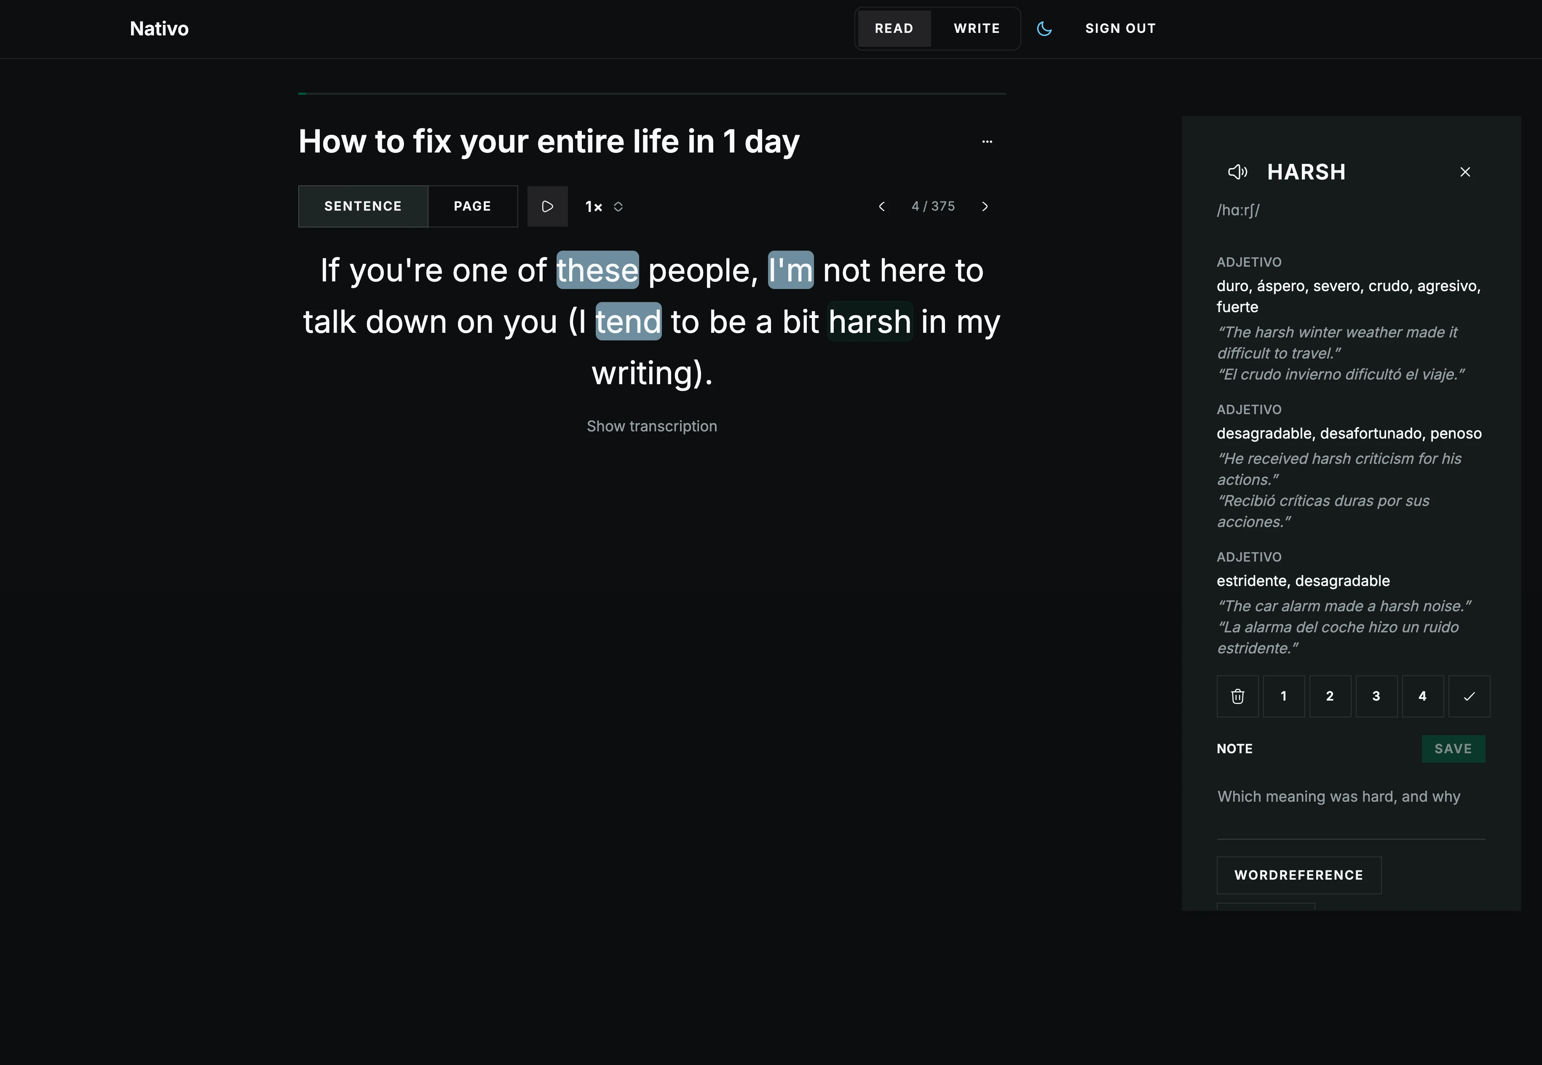
Task: Click the 4 / 375 sentence counter
Action: pyautogui.click(x=934, y=206)
